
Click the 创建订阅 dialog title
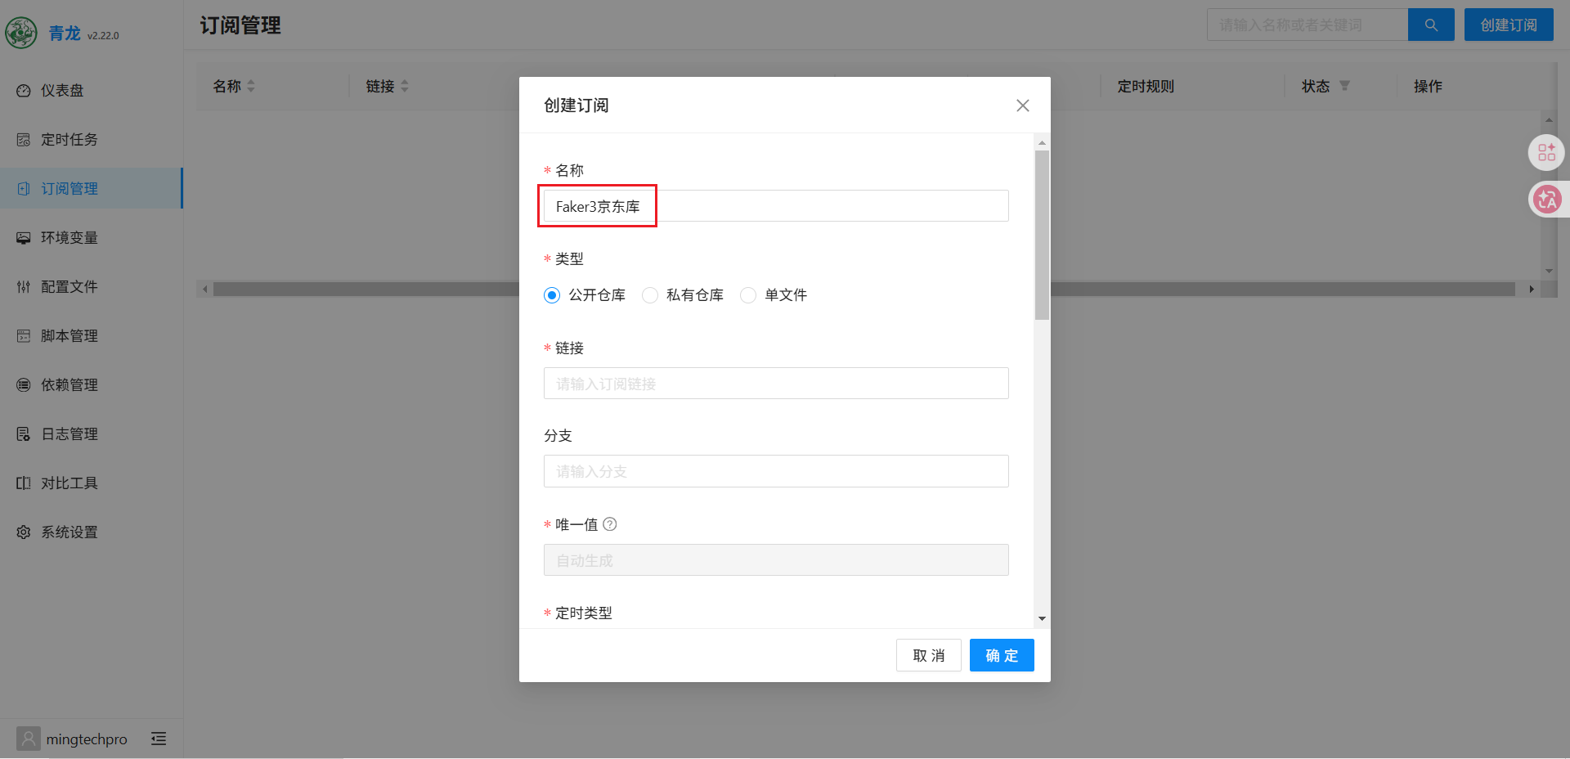tap(576, 106)
